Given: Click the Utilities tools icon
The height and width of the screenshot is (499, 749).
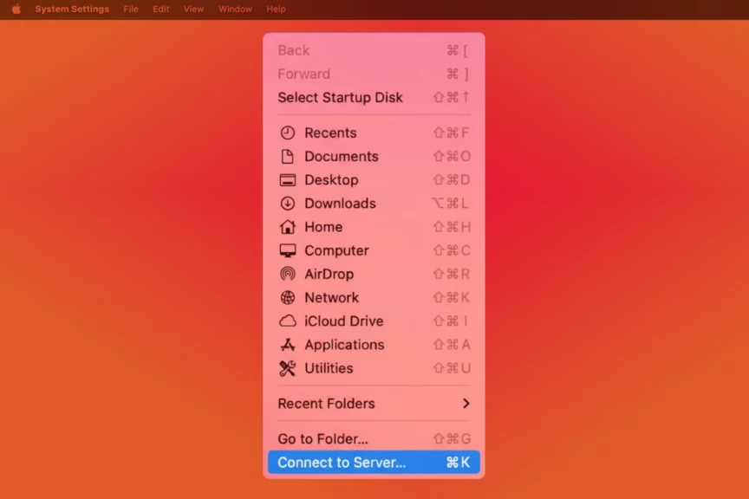Looking at the screenshot, I should (x=288, y=368).
